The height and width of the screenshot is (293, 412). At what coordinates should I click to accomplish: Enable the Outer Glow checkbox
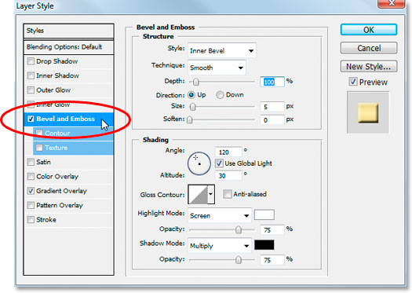point(31,90)
